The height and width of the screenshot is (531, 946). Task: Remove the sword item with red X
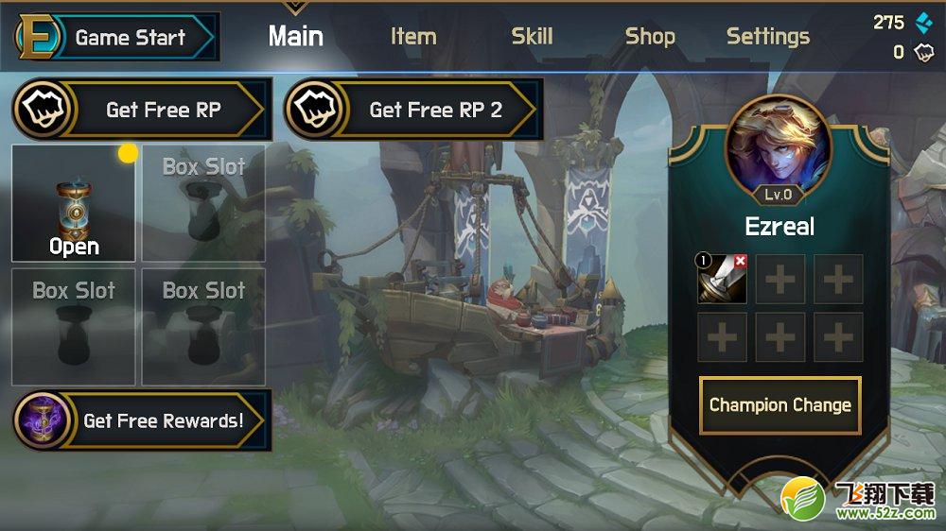[741, 261]
